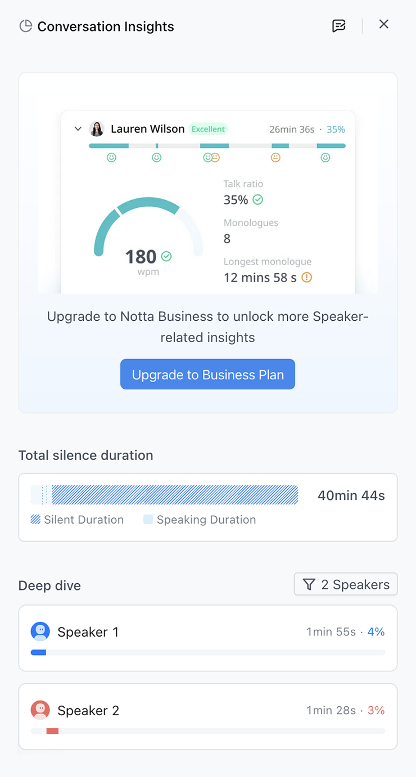Expand the Speaker 1 row
Image resolution: width=416 pixels, height=777 pixels.
click(x=208, y=638)
